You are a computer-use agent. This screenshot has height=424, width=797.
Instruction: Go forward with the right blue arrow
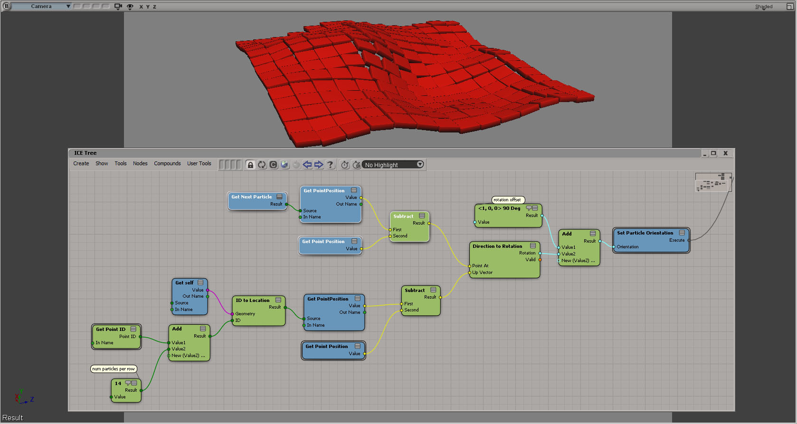(319, 165)
